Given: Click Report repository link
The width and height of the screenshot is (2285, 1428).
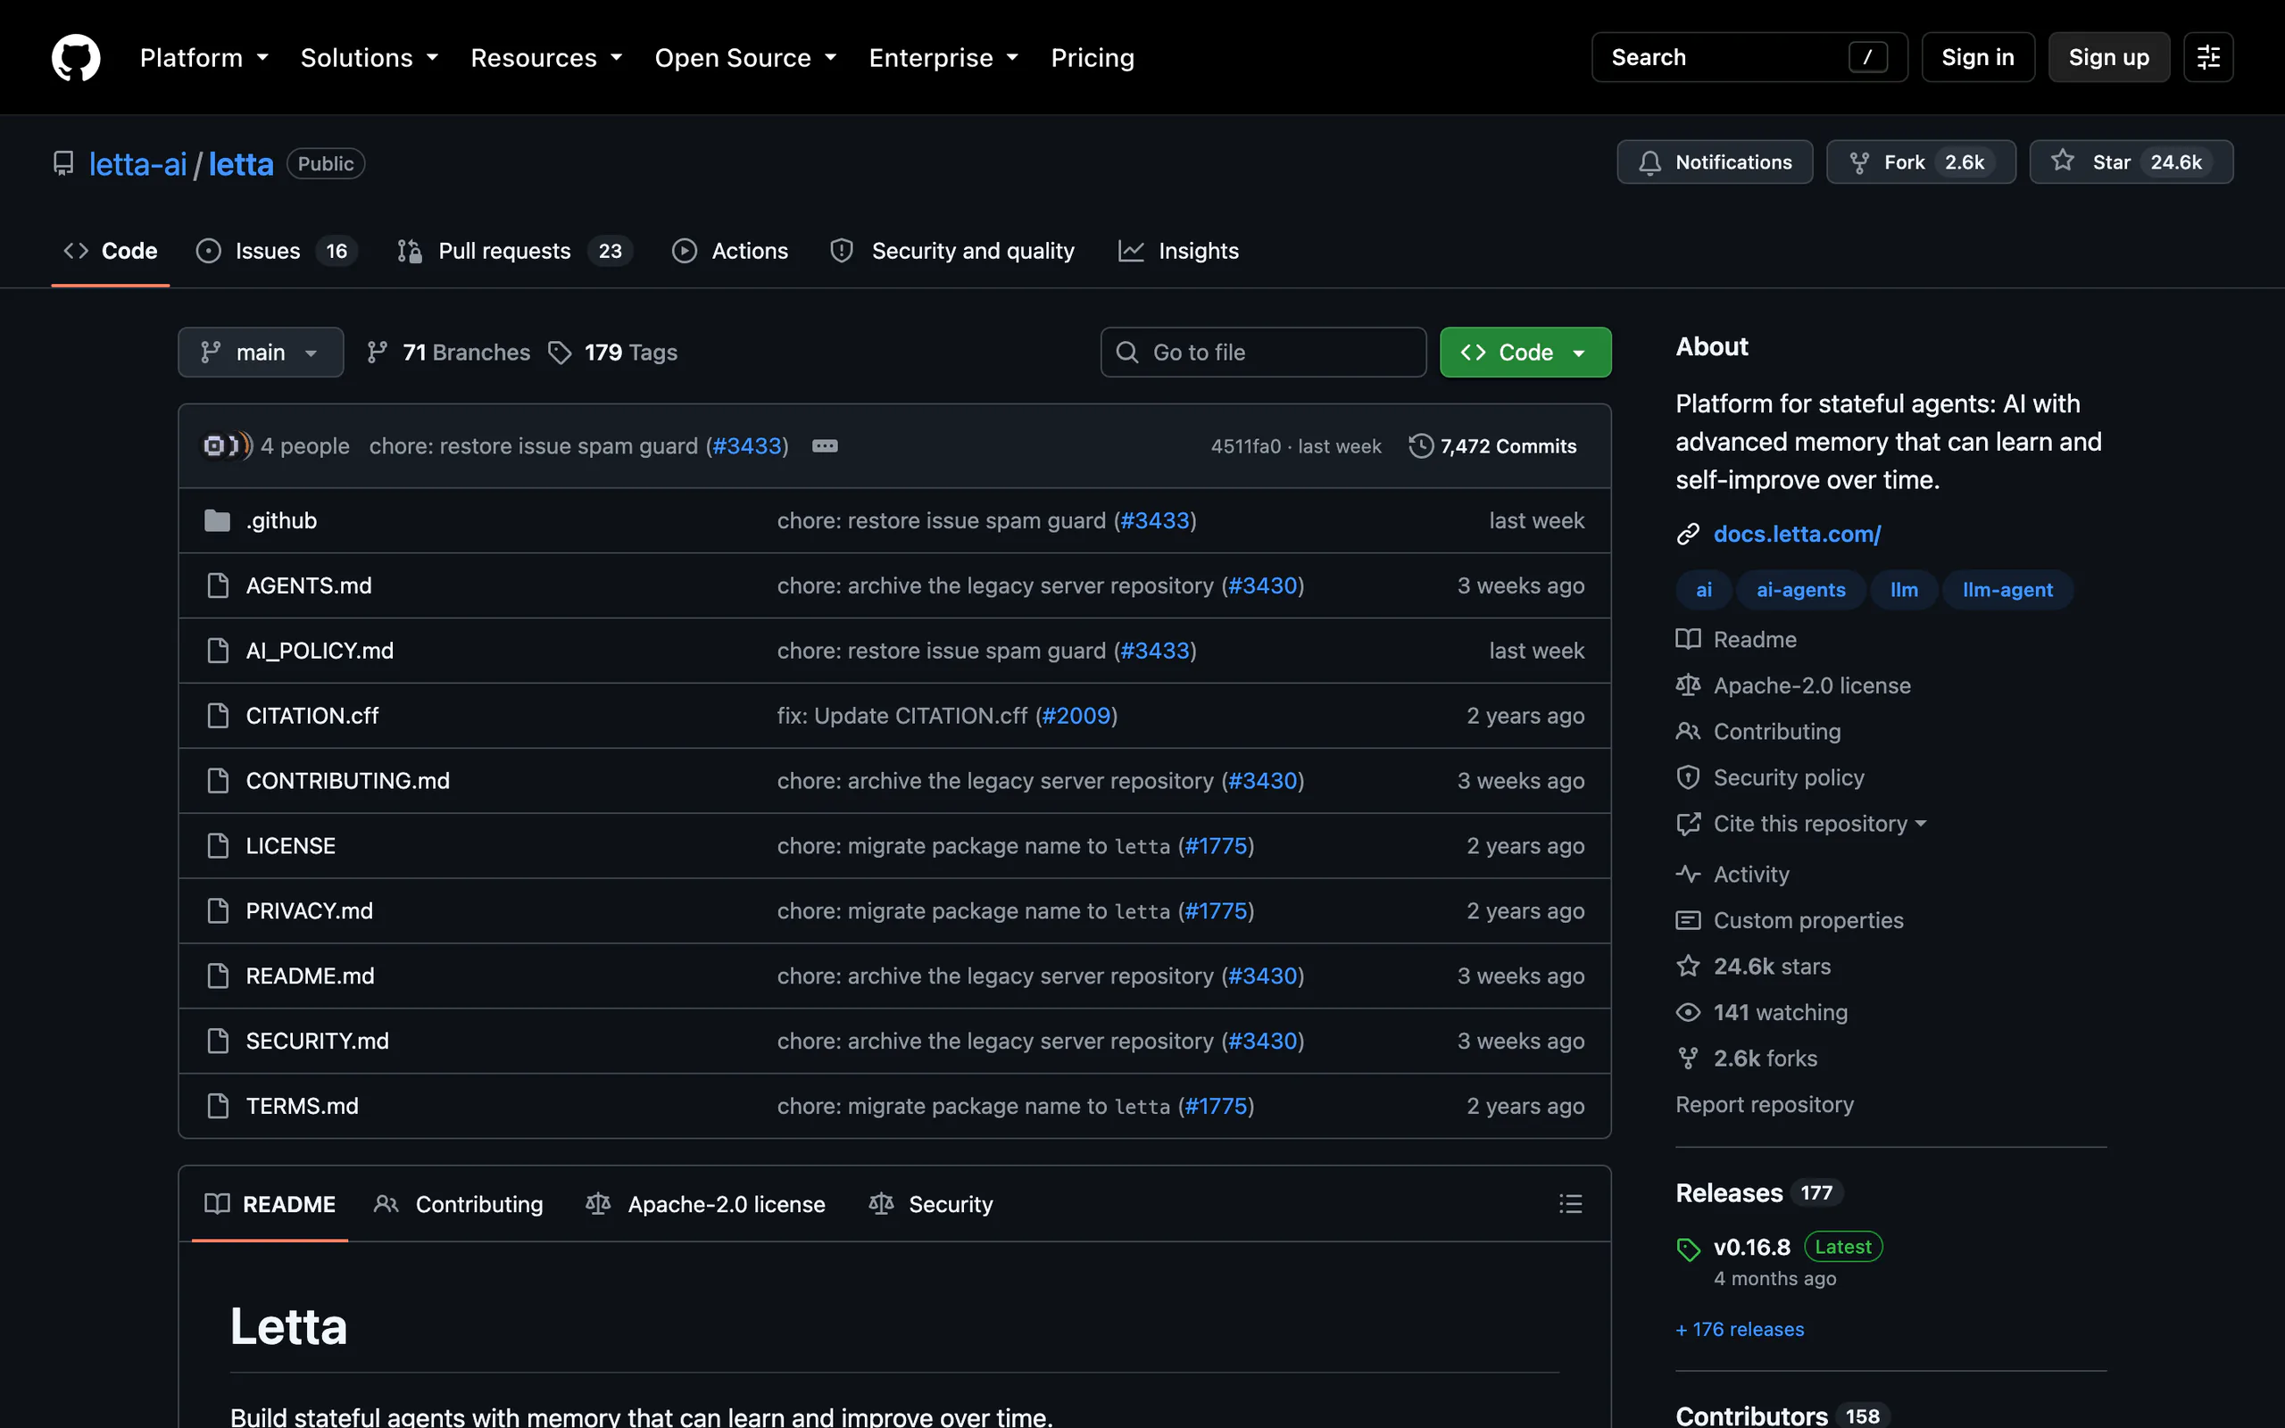Looking at the screenshot, I should (x=1764, y=1105).
